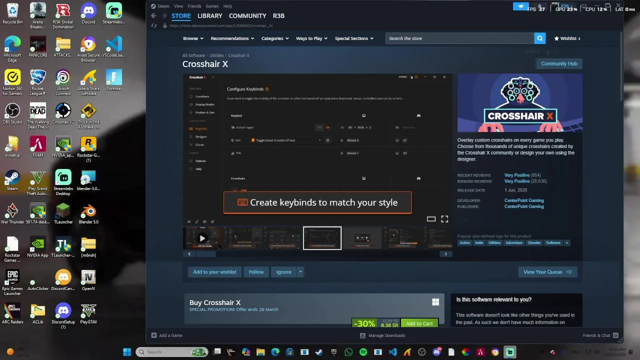Open the Games menu

click(x=212, y=6)
